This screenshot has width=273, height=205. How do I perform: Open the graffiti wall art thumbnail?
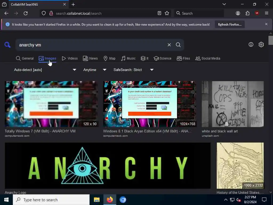[233, 104]
